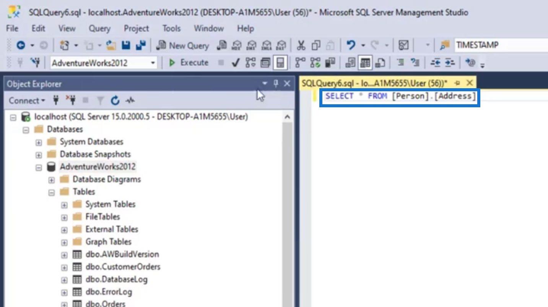Display Estimated Execution Plan icon

point(250,63)
